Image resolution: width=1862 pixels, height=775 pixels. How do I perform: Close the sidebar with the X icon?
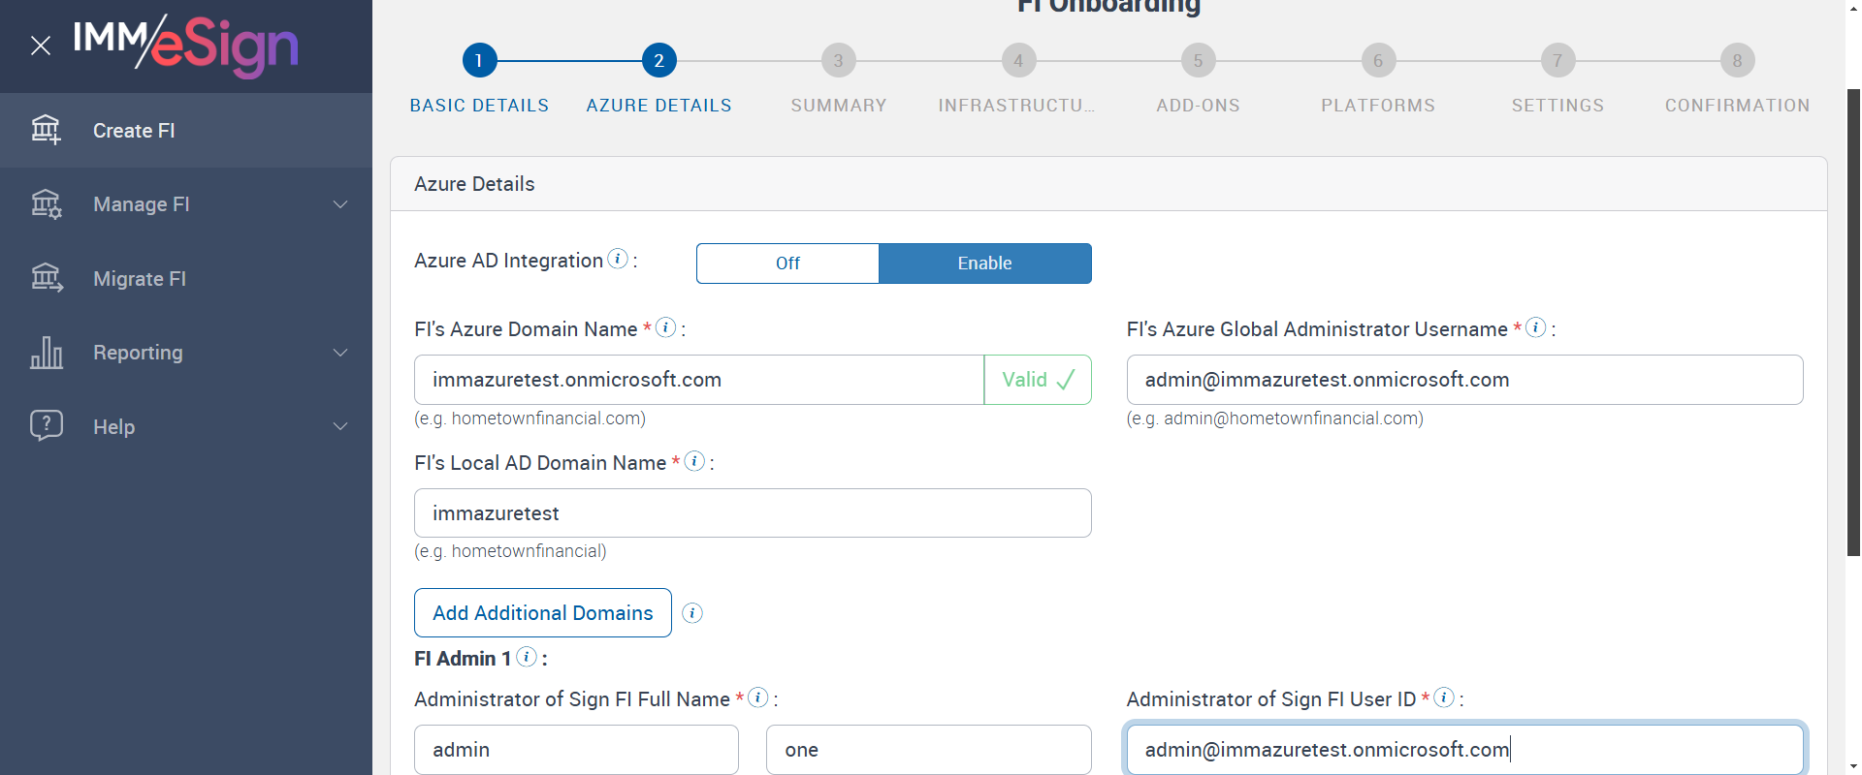[41, 46]
